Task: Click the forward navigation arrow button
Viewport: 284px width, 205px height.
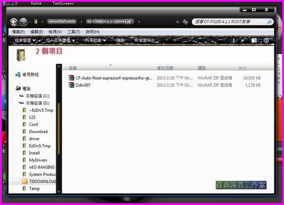Action: (23, 21)
